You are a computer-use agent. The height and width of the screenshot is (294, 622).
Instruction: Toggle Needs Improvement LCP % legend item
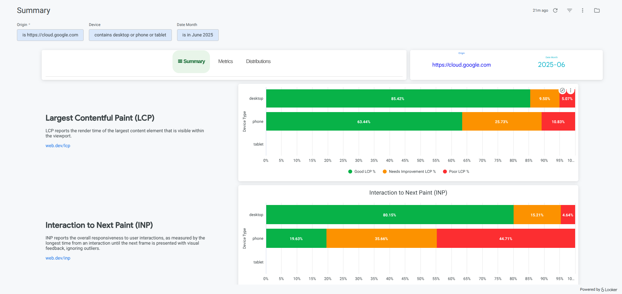[x=409, y=172]
